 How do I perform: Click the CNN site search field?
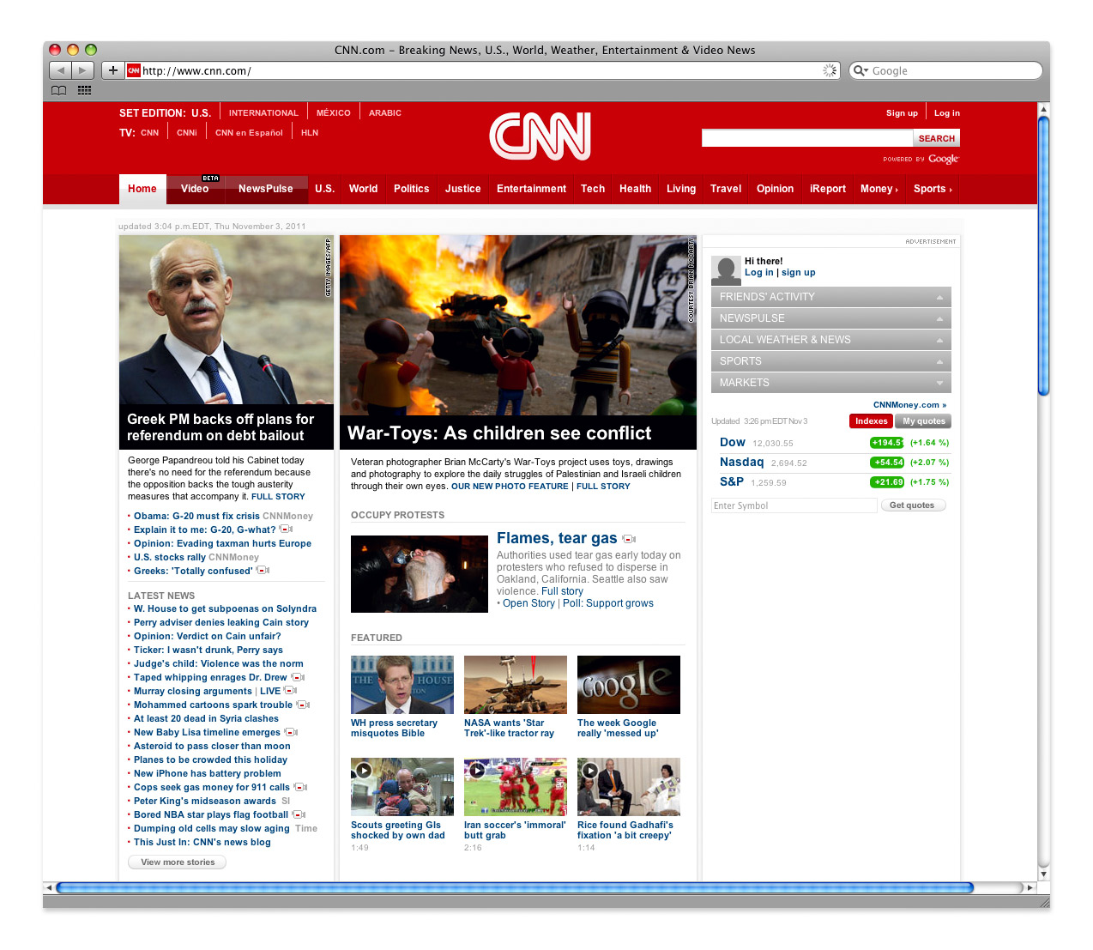(807, 138)
